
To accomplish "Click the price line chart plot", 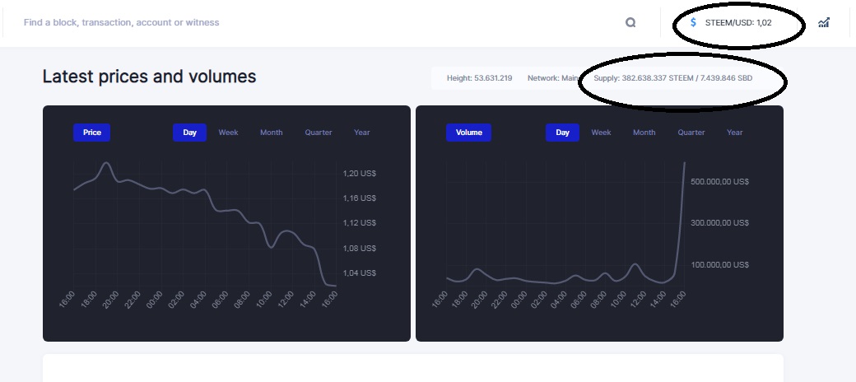I will tap(205, 224).
